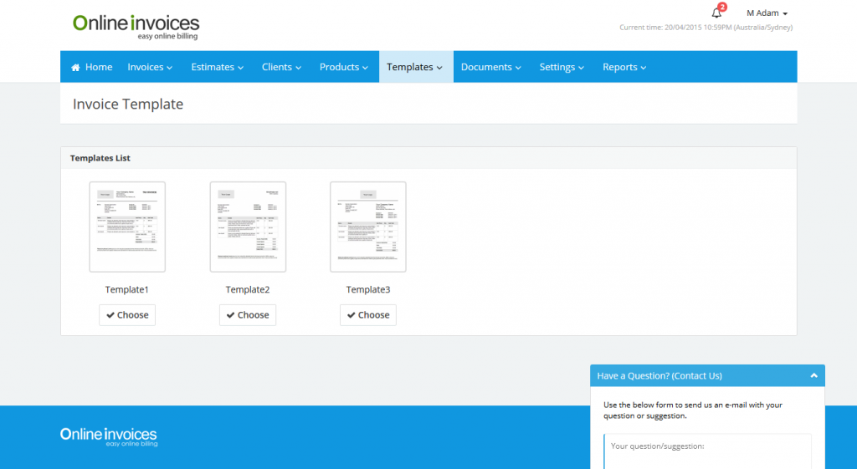Choose Template3 button
This screenshot has width=857, height=469.
pyautogui.click(x=368, y=315)
